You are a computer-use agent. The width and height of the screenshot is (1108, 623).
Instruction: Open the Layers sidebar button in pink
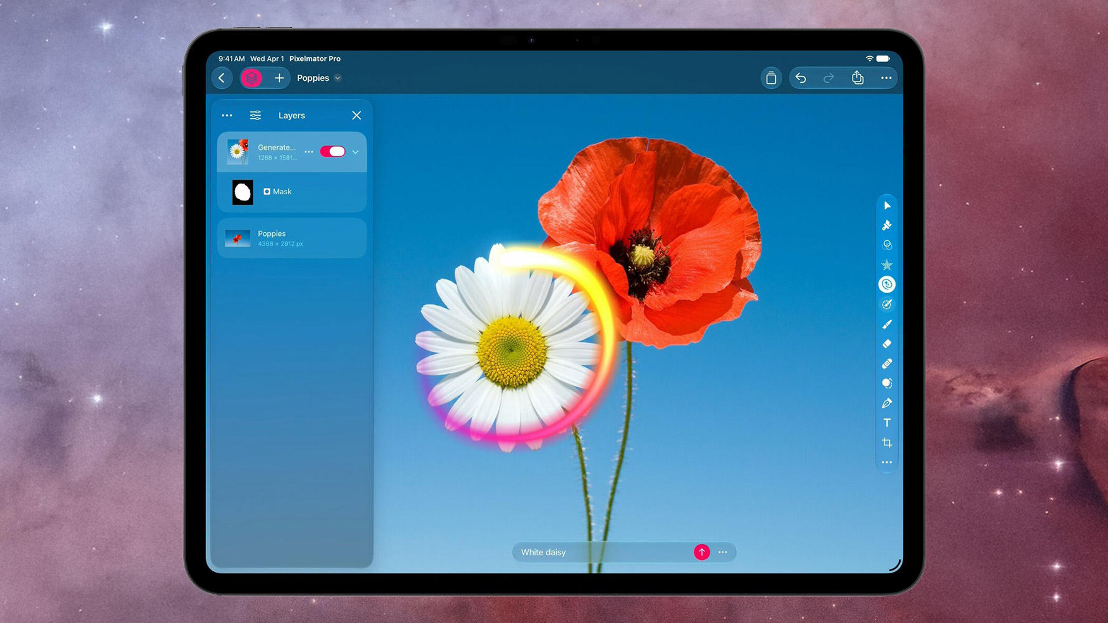tap(252, 78)
